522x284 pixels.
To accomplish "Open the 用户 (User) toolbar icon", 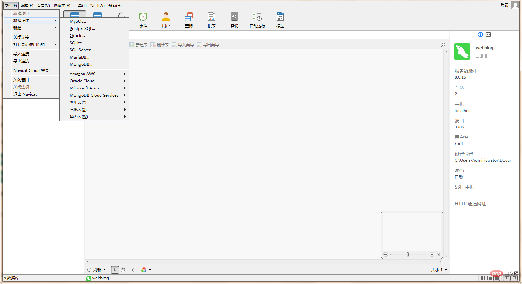I will pos(166,20).
